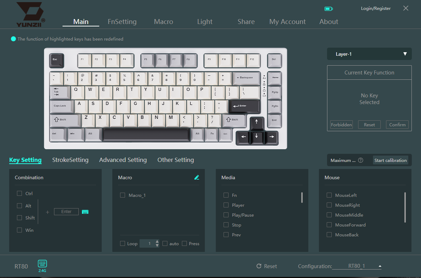This screenshot has height=278, width=421.
Task: Open help for Maximum question-mark icon
Action: 361,160
